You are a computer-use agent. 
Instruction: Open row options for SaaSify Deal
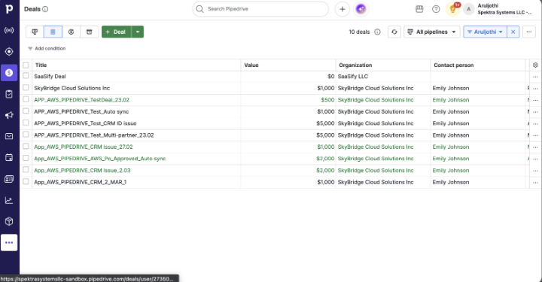click(535, 77)
